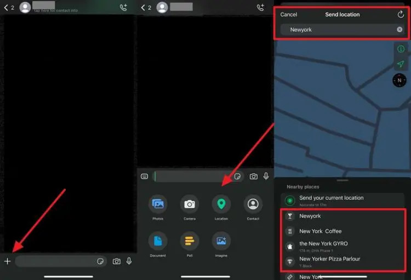Go back from the middle chat screen
This screenshot has width=411, height=280.
[x=143, y=8]
